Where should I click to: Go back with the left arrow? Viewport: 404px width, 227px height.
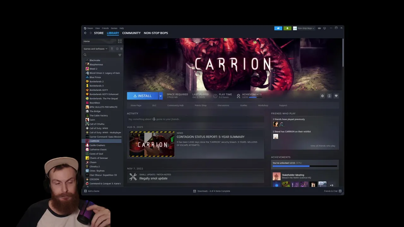[85, 33]
